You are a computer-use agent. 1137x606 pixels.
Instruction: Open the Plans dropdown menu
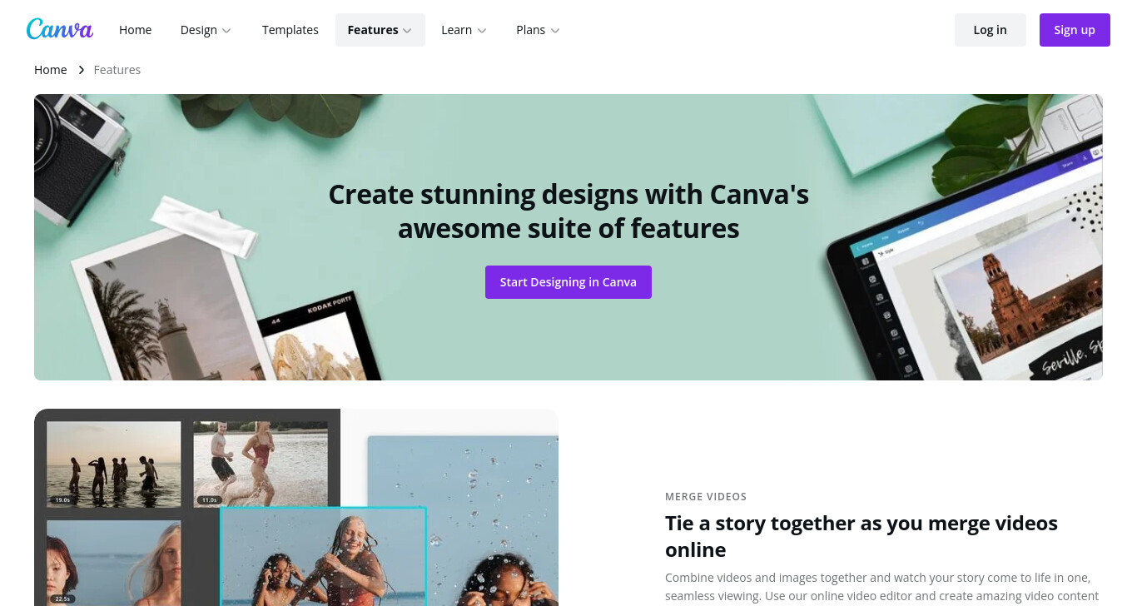click(538, 30)
